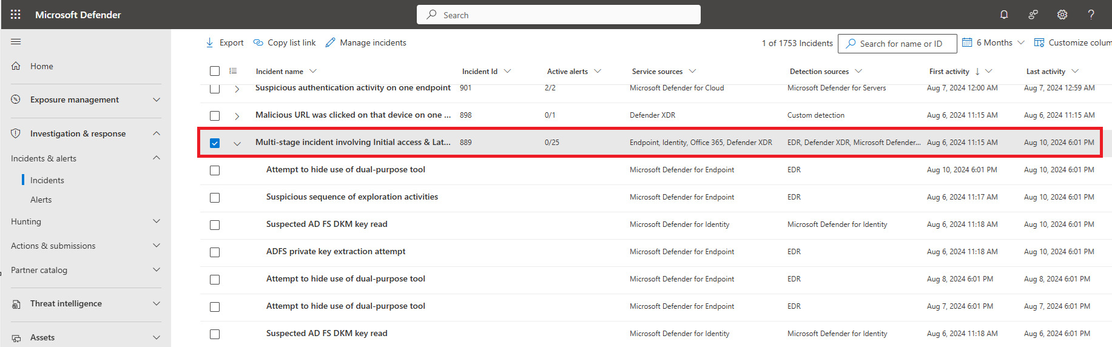Click the Search for name or ID field

(x=901, y=44)
